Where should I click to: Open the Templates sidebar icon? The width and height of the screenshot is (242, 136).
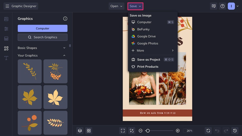[x=6, y=39]
